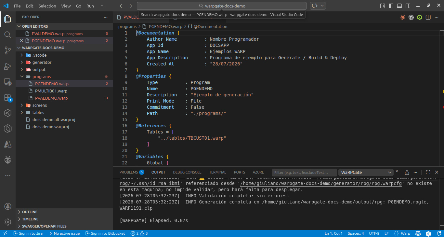Collapse the Open Editors section
The image size is (444, 237).
(x=64, y=26)
